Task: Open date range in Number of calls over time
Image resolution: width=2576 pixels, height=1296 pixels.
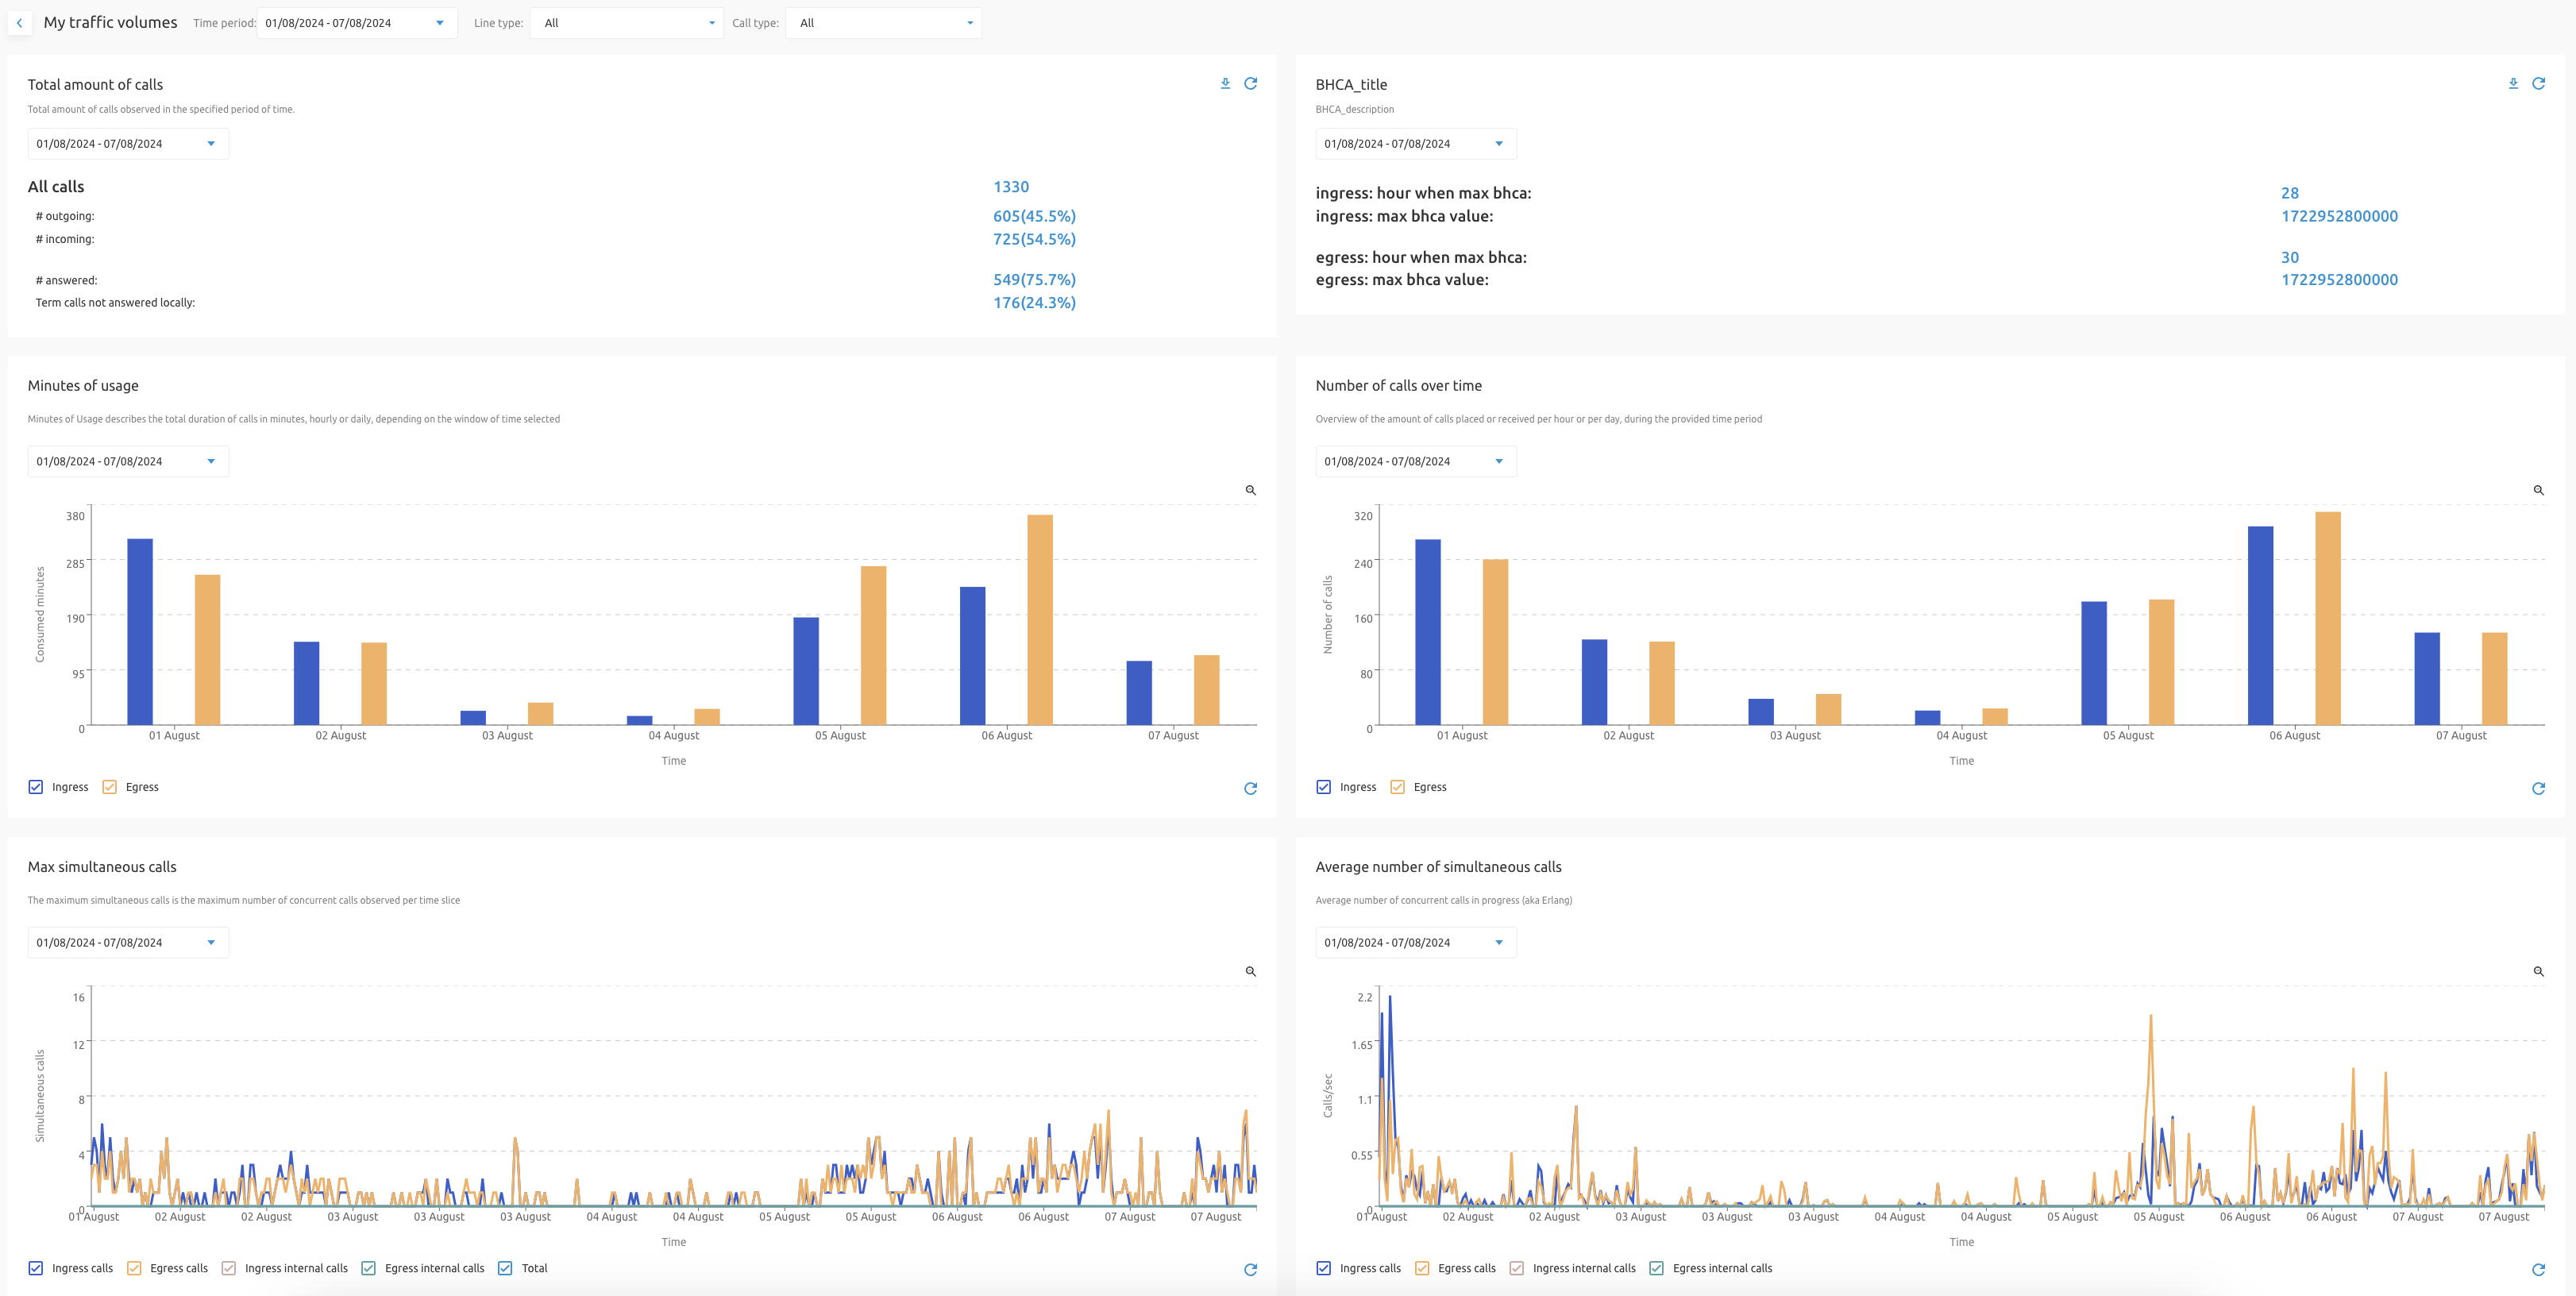Action: point(1416,461)
